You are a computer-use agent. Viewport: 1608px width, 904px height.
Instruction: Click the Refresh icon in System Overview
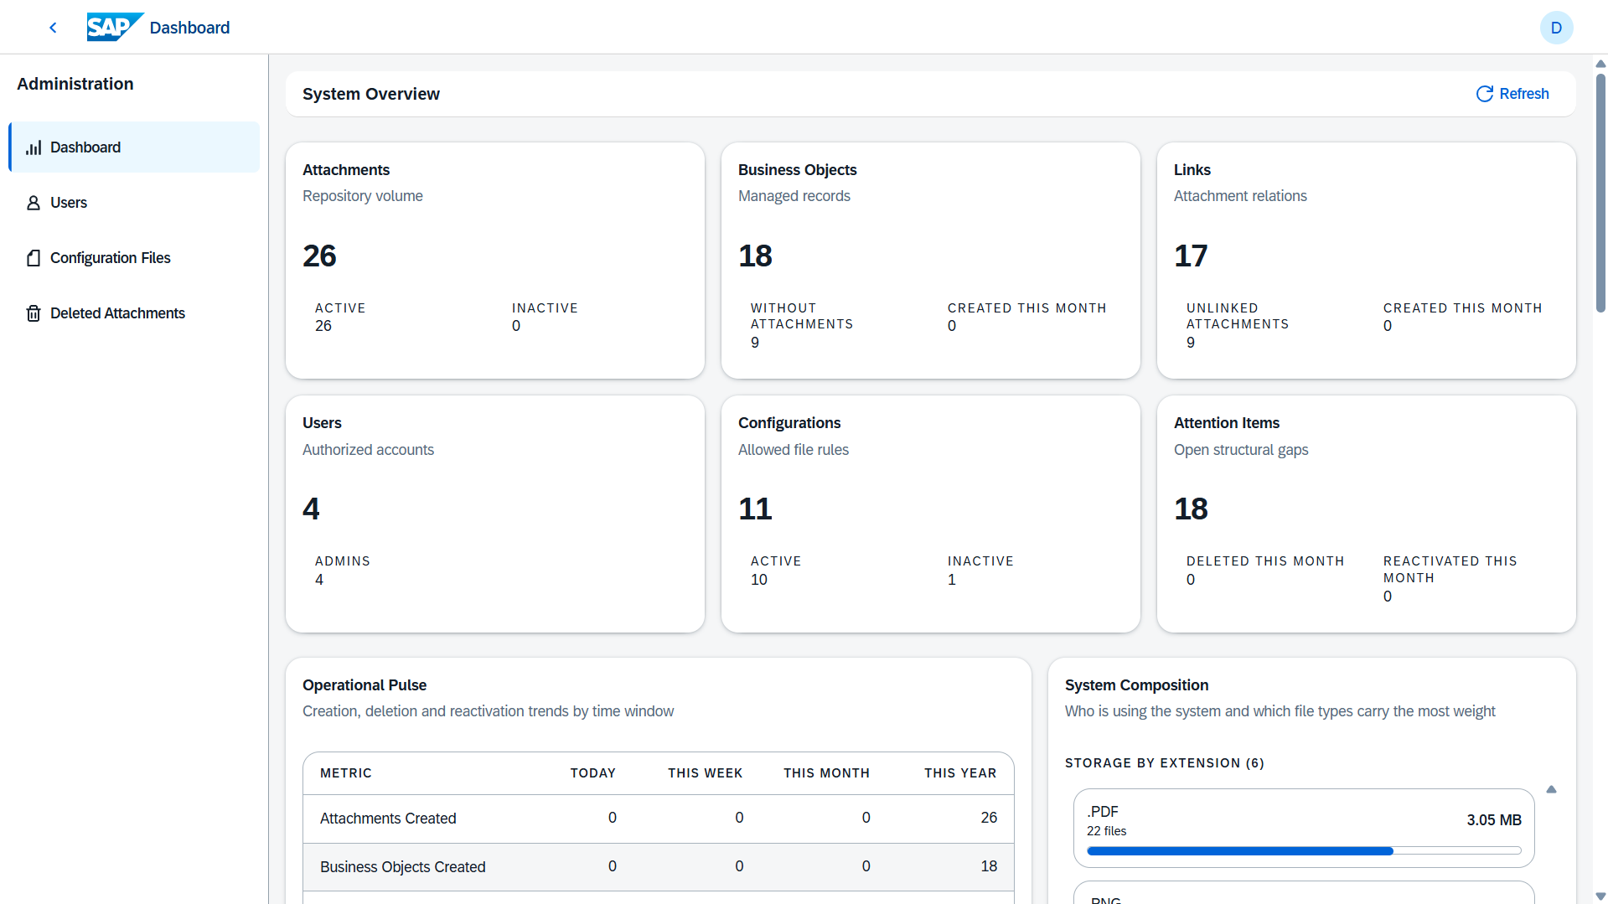tap(1484, 94)
